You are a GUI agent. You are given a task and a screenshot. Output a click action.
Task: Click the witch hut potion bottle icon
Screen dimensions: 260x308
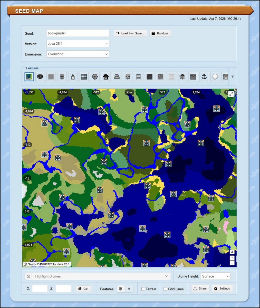click(73, 76)
